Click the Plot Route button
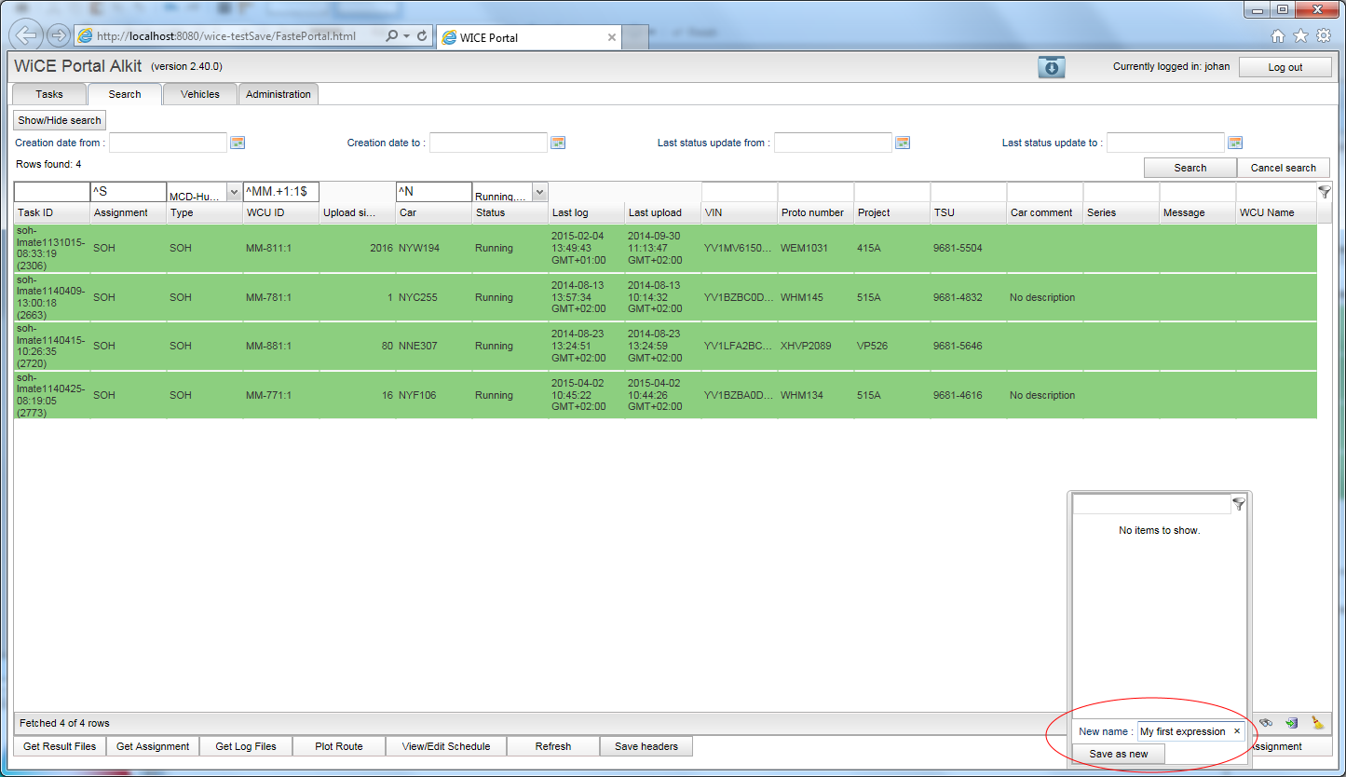Viewport: 1346px width, 777px height. [339, 746]
